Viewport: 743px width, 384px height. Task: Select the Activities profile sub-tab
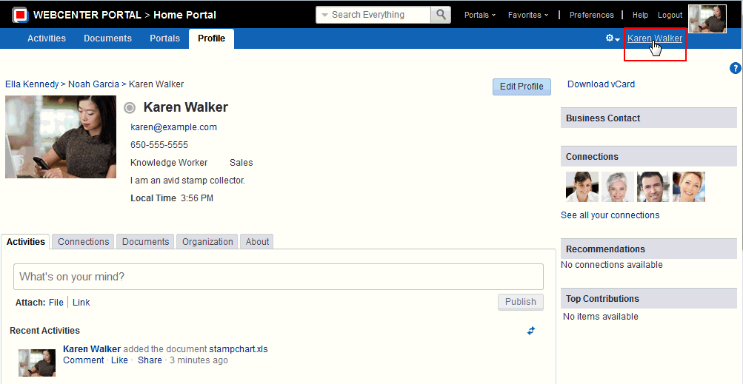click(26, 241)
